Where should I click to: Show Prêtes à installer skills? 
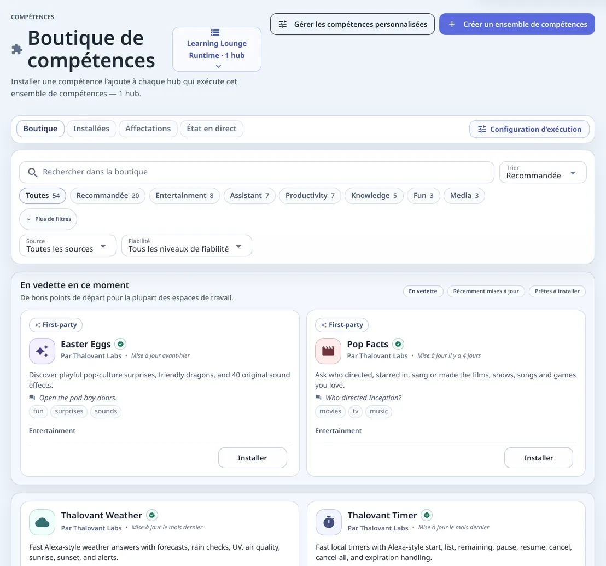tap(557, 291)
